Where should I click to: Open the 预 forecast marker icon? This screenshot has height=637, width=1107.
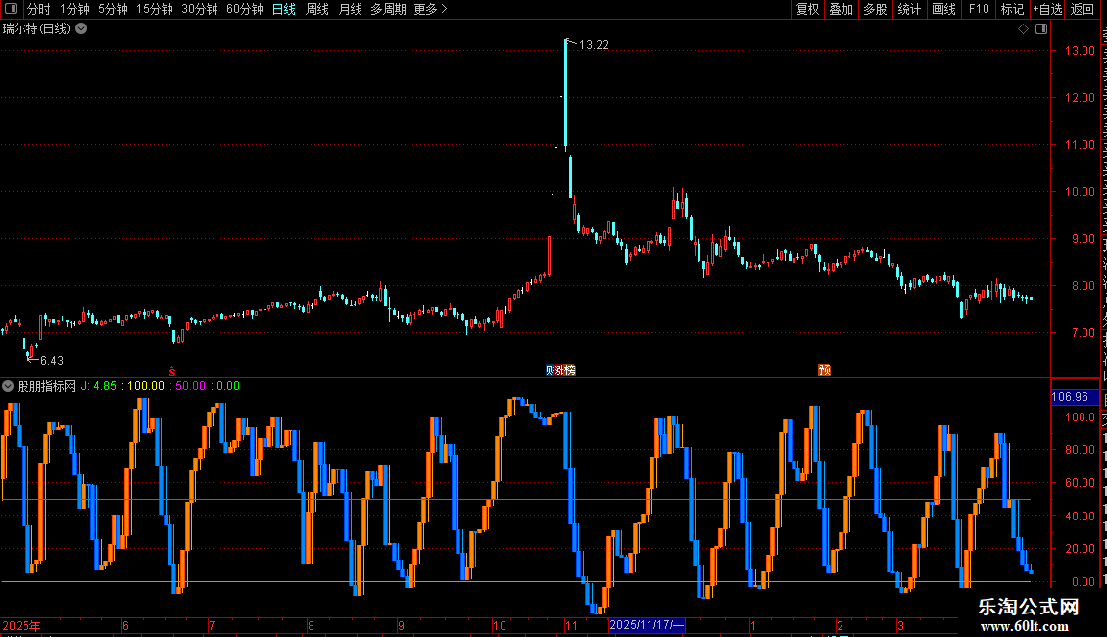coord(824,370)
